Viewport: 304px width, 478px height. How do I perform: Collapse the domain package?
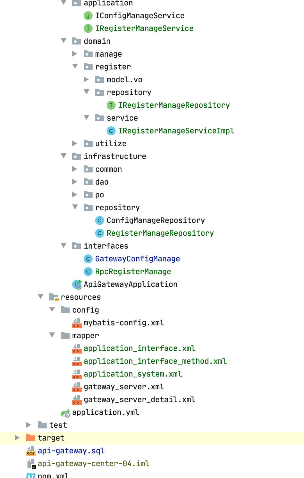tap(64, 41)
